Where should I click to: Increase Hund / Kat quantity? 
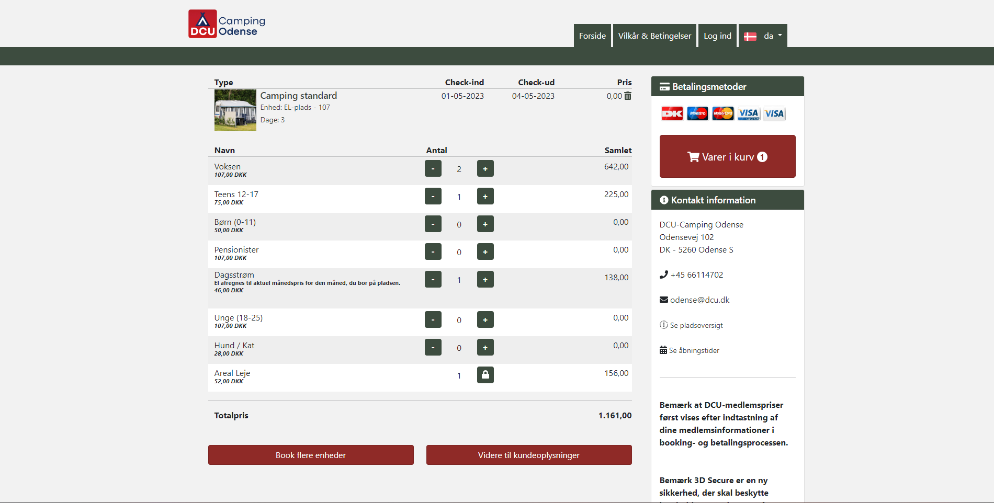coord(485,348)
